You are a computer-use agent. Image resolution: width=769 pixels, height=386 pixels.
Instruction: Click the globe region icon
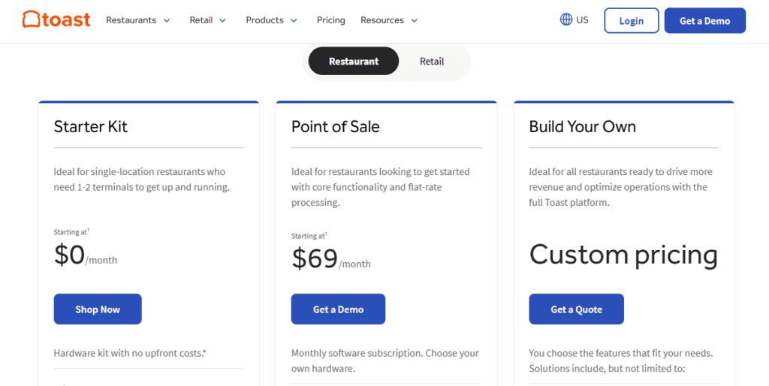click(566, 20)
